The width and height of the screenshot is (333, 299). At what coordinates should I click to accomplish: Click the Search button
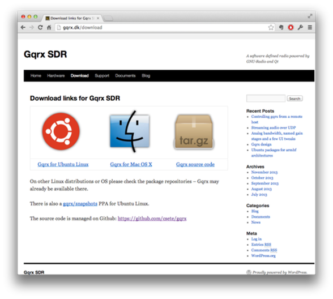coord(294,99)
